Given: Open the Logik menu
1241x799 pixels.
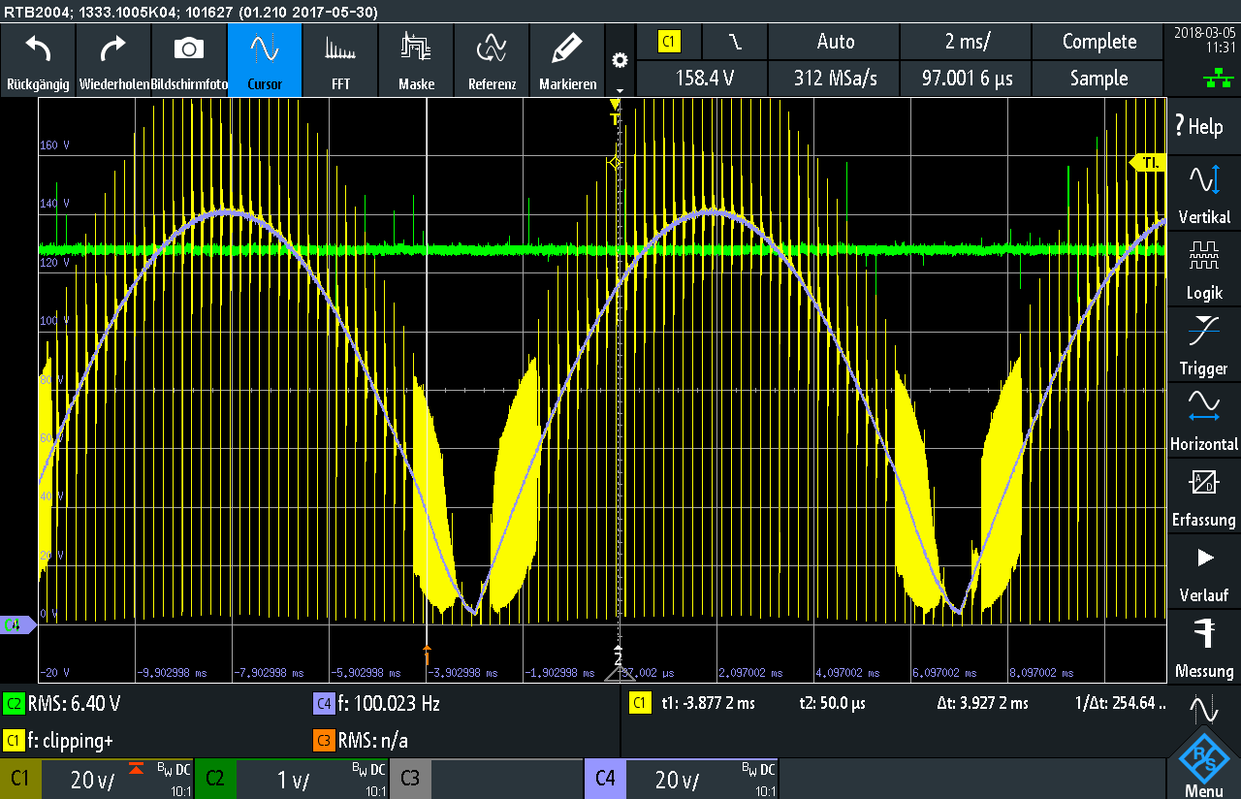Looking at the screenshot, I should coord(1203,270).
